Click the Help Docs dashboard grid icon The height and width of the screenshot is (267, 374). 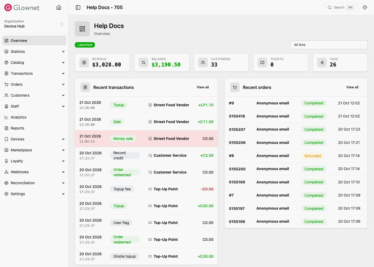82,29
